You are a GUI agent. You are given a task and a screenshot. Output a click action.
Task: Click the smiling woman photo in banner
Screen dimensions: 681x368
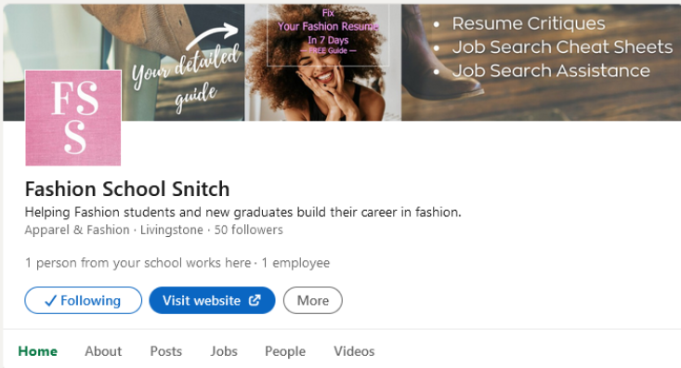point(323,62)
